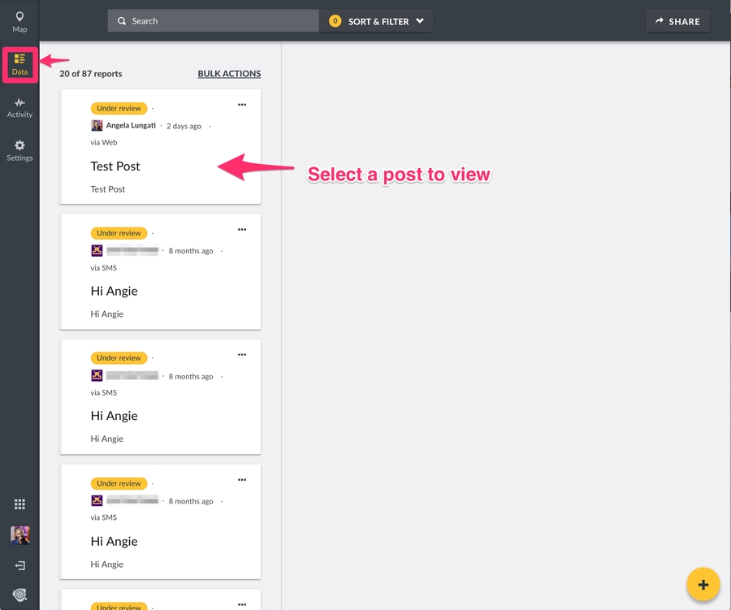
Task: Click the Share button
Action: point(677,21)
